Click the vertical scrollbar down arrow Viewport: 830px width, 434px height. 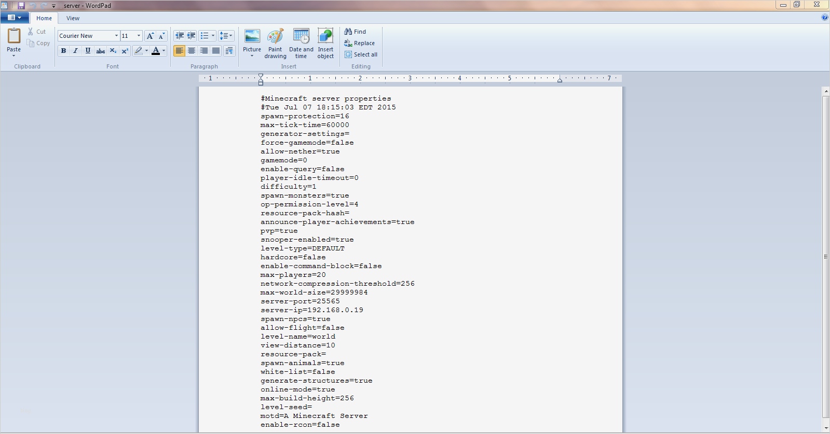826,428
